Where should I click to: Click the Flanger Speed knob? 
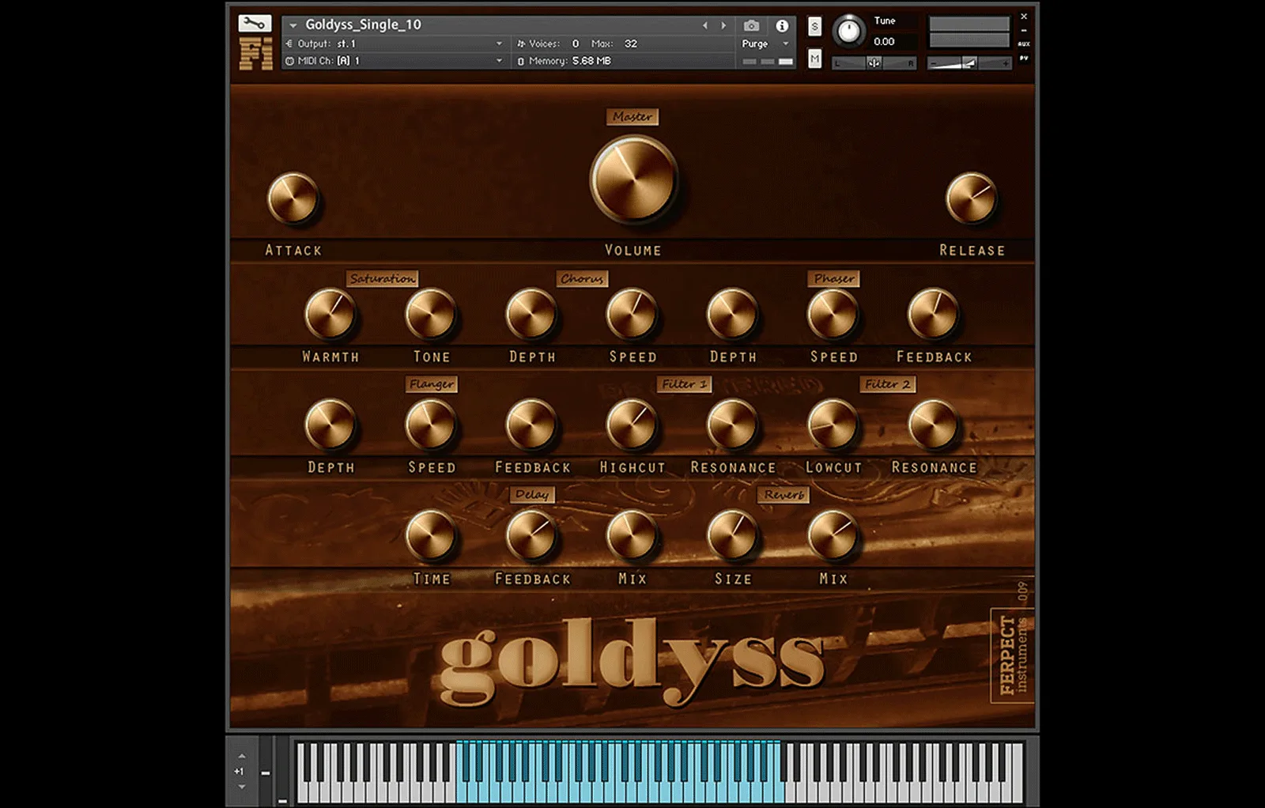point(430,425)
